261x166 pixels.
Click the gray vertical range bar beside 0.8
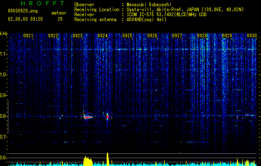coord(8,116)
